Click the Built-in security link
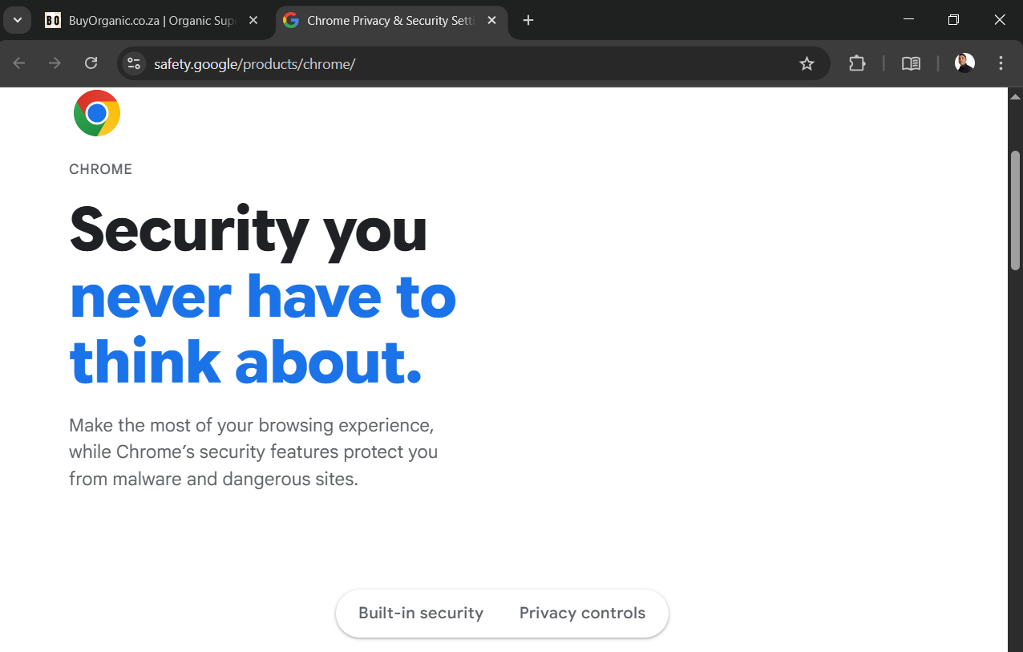Image resolution: width=1023 pixels, height=652 pixels. coord(420,613)
